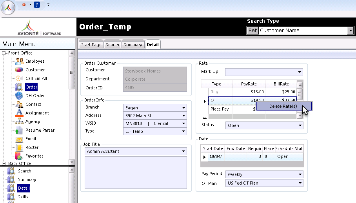Click the BillRate column header

pyautogui.click(x=281, y=84)
